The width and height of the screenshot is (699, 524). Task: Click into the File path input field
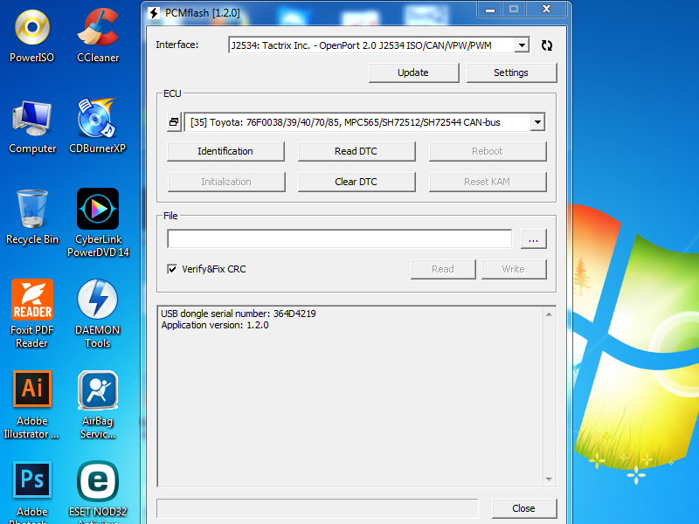[x=340, y=238]
